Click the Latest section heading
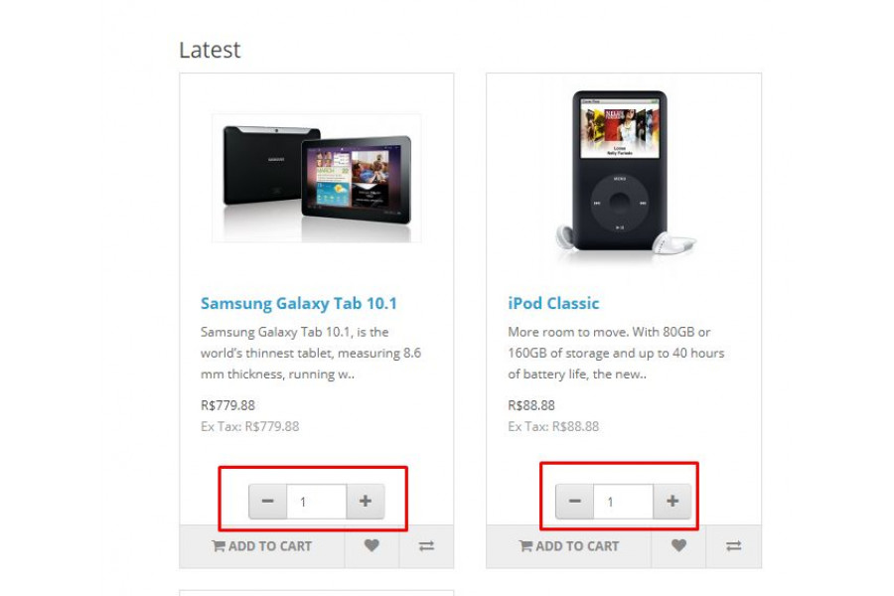The height and width of the screenshot is (596, 894). coord(210,51)
